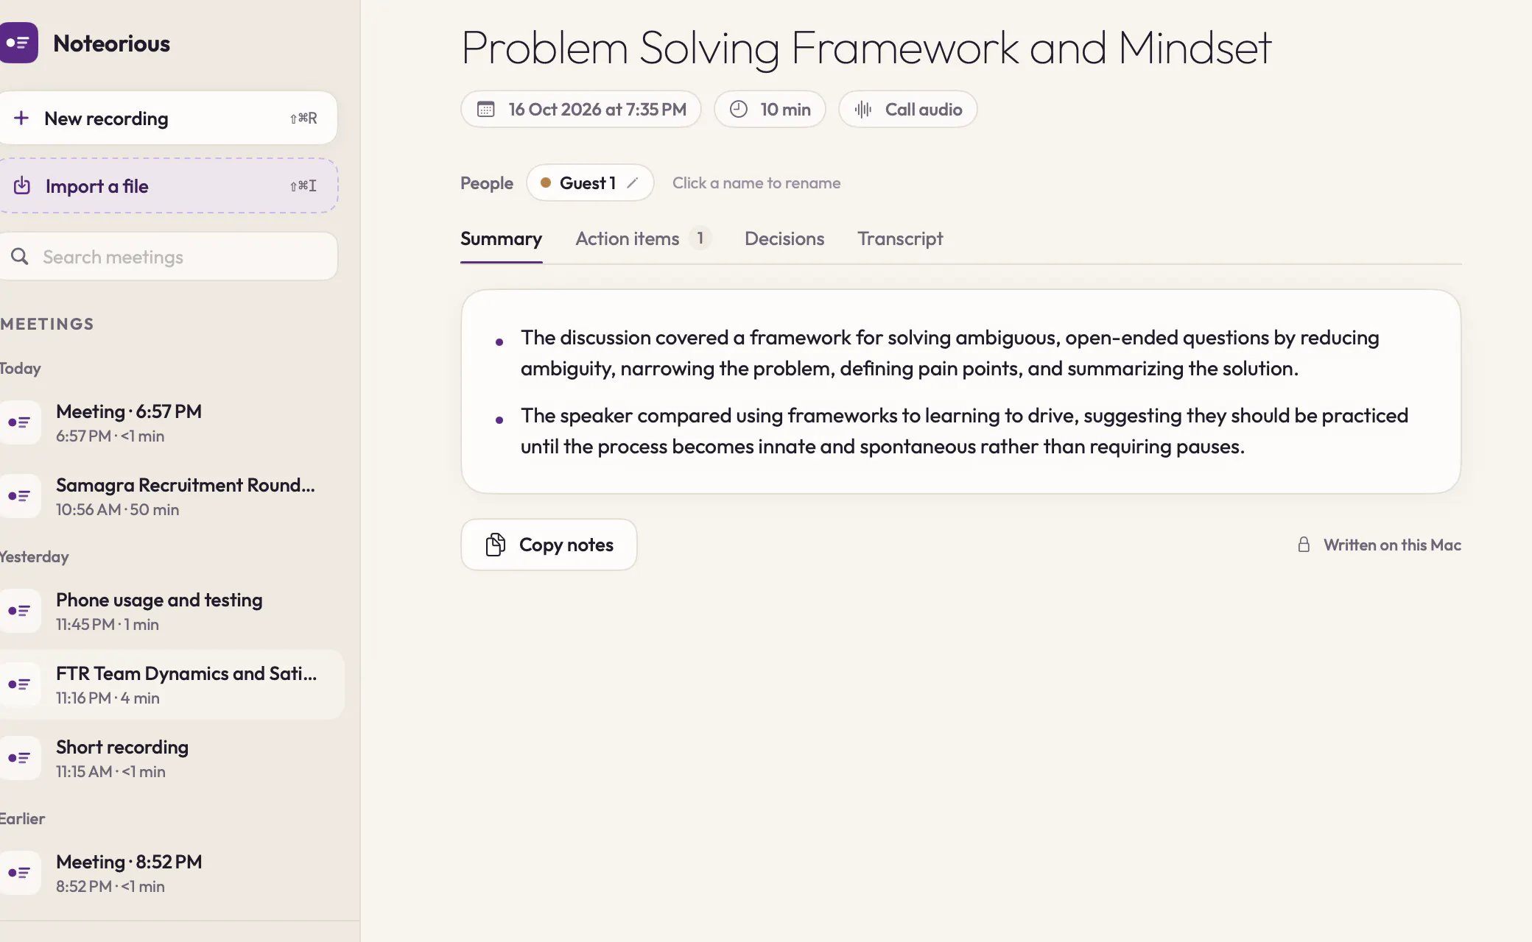Viewport: 1532px width, 942px height.
Task: Click the calendar icon in the date chip
Action: [486, 110]
